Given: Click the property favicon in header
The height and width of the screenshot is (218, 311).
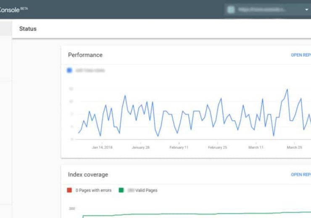Looking at the screenshot, I should (231, 10).
